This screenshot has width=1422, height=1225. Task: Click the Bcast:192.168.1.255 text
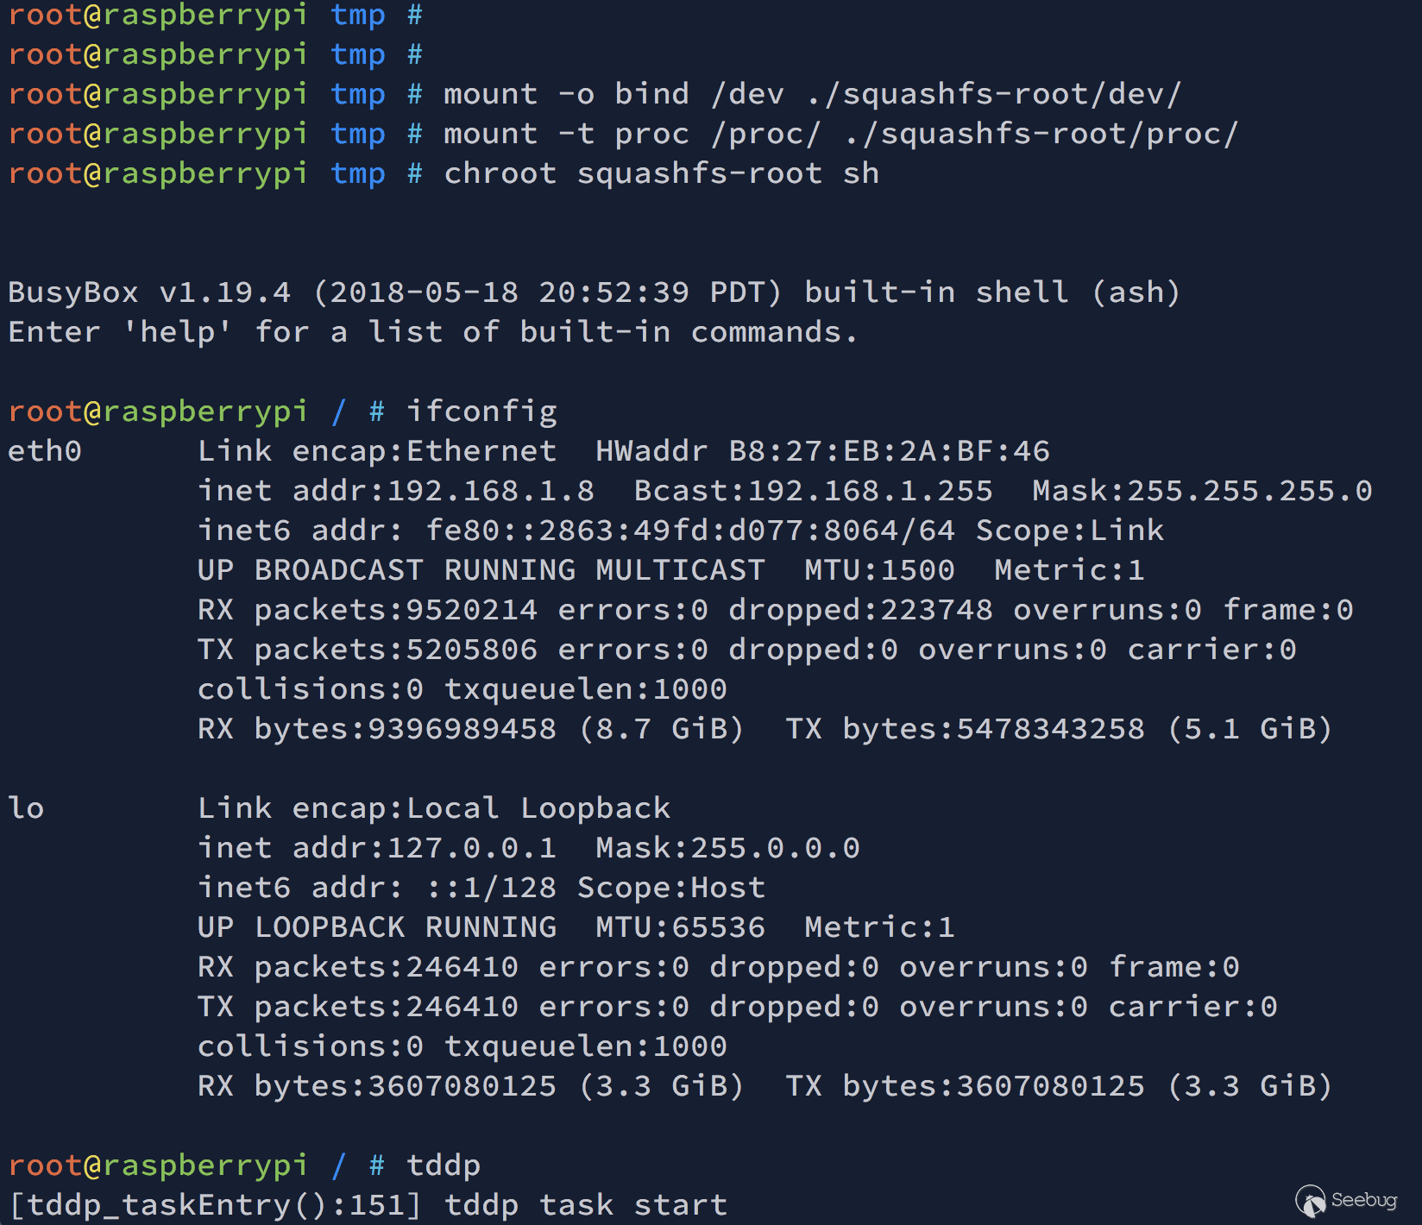(814, 491)
